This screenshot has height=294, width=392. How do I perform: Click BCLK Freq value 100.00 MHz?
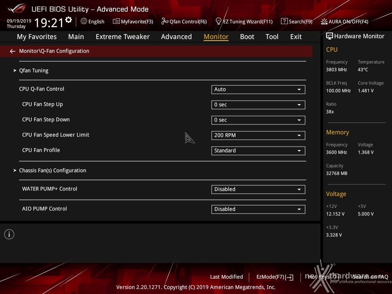(x=338, y=91)
